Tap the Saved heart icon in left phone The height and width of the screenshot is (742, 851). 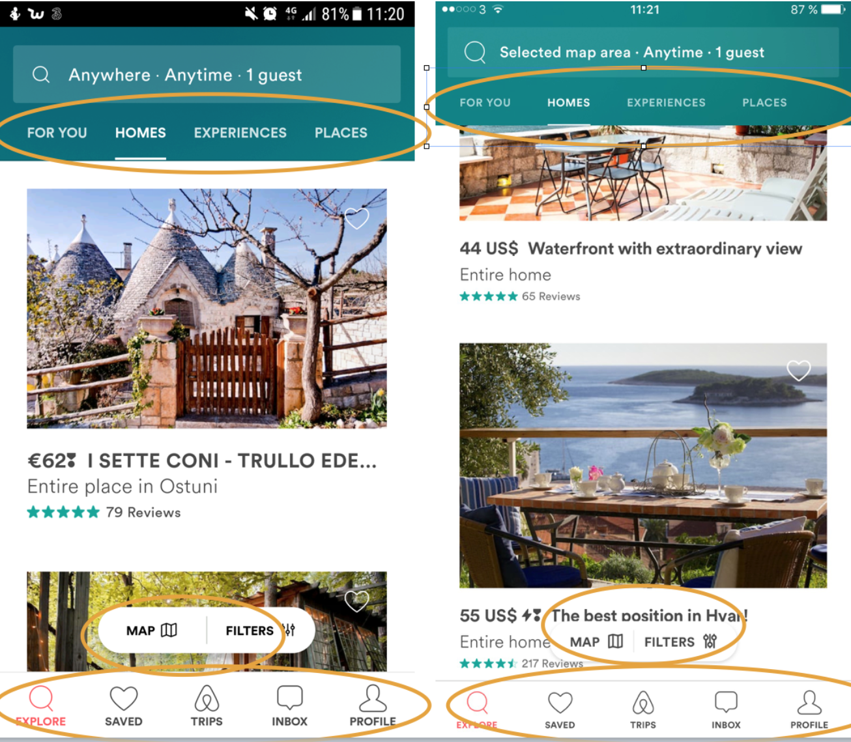click(123, 699)
